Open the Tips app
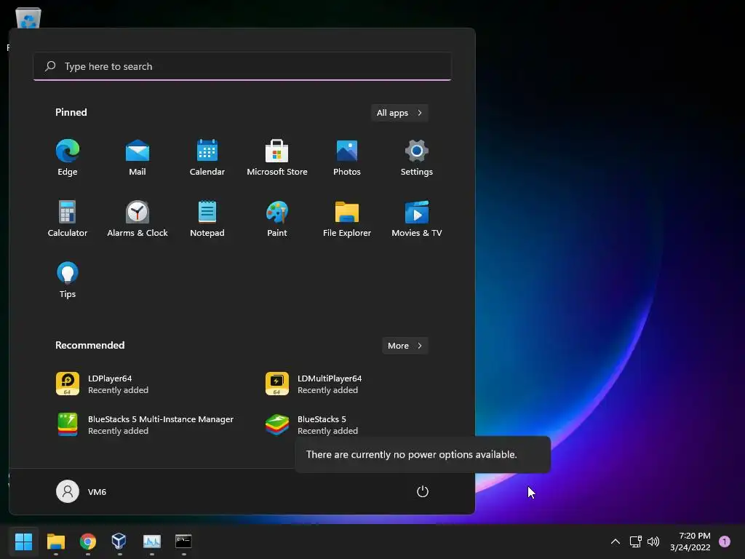This screenshot has height=559, width=745. [68, 280]
